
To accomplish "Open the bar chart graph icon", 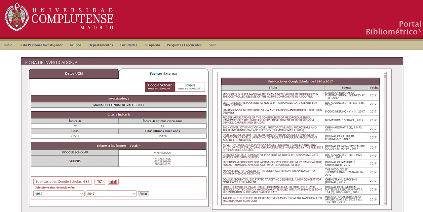I will pos(113,182).
